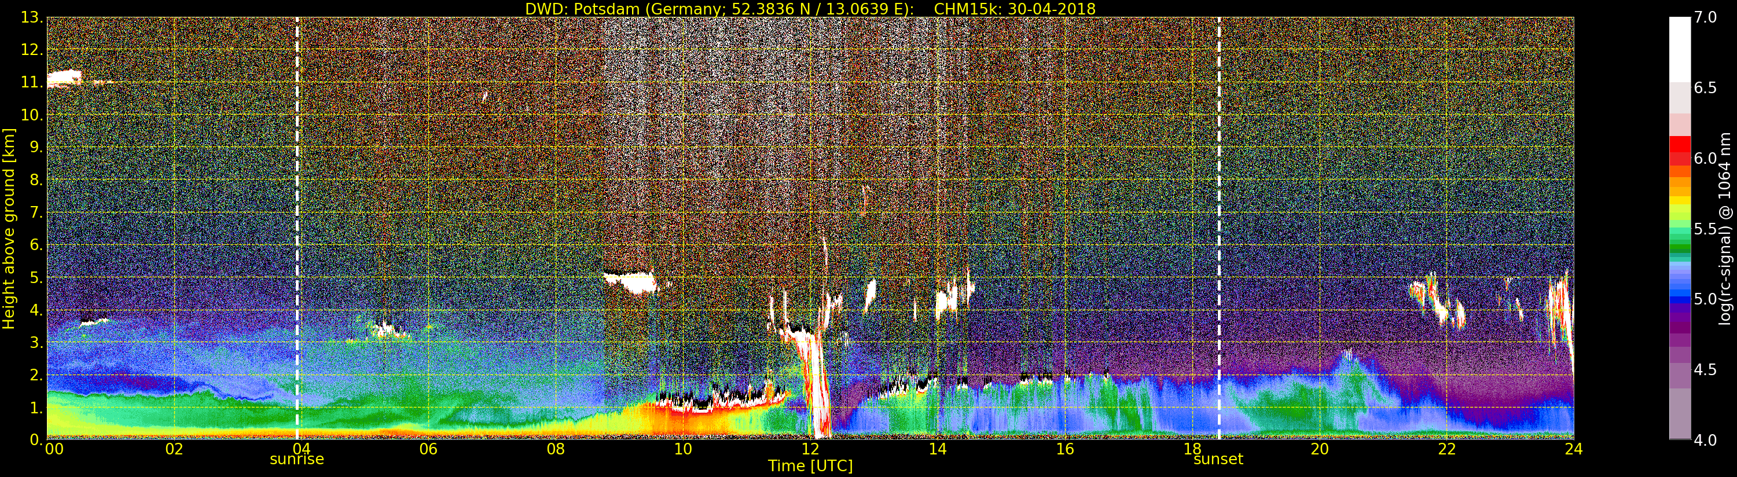The image size is (1737, 477).
Task: Pick the red segment of the colorbar
Action: coord(1680,145)
